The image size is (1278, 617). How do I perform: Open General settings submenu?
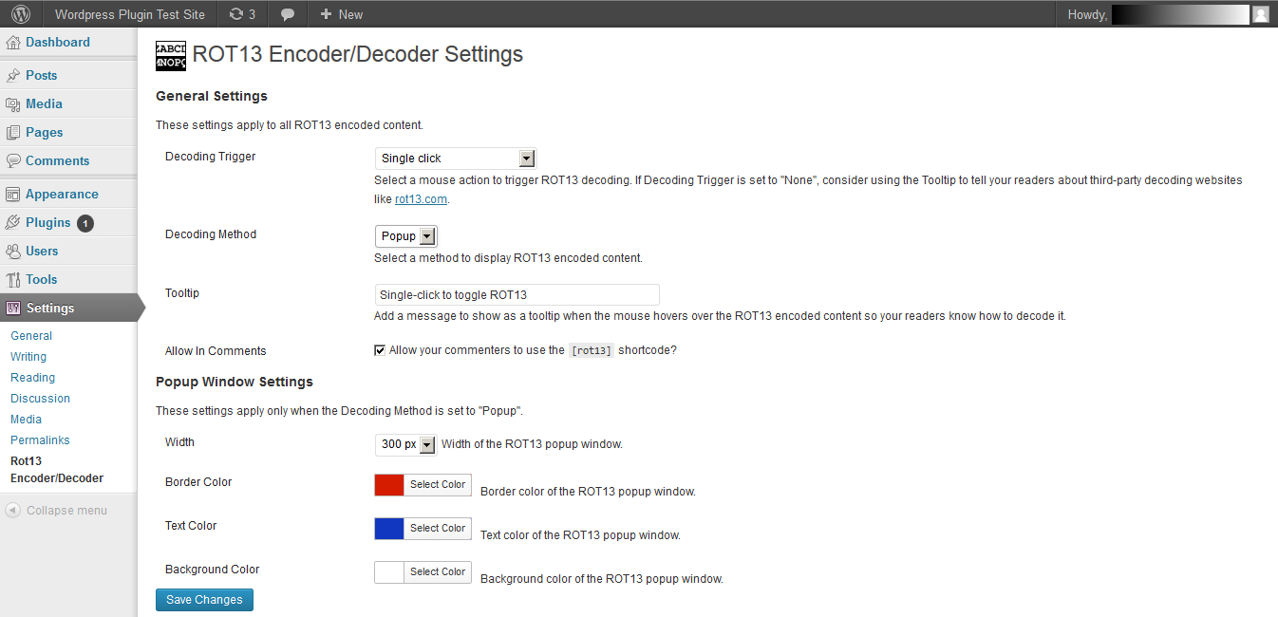pyautogui.click(x=31, y=336)
